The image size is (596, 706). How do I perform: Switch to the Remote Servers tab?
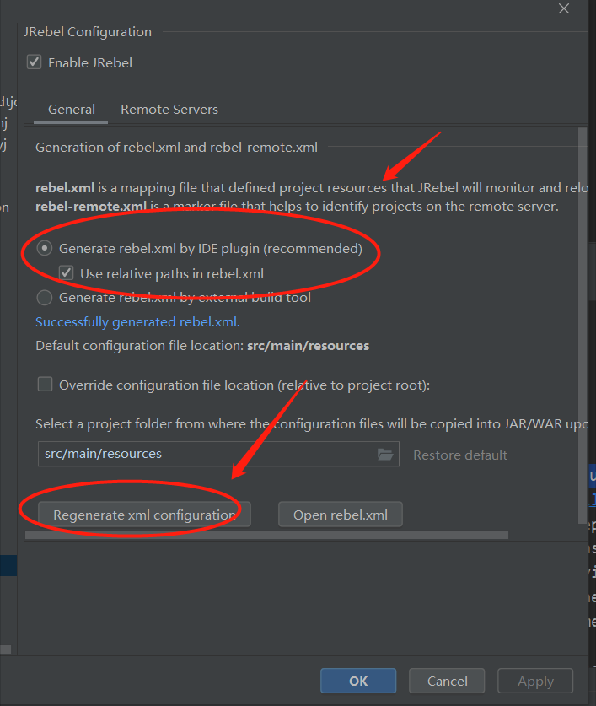point(169,109)
